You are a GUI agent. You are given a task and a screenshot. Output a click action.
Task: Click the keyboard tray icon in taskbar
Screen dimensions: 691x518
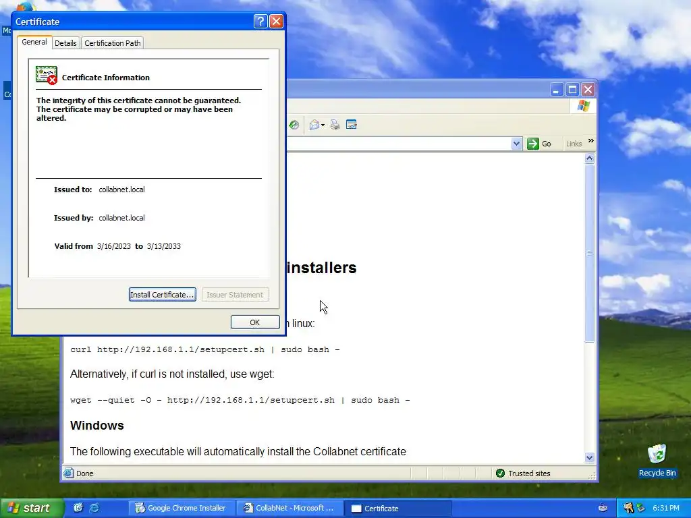click(603, 508)
